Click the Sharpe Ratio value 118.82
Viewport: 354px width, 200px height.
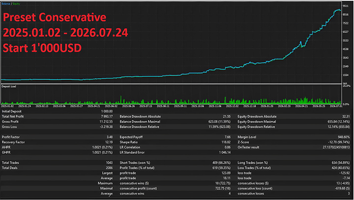click(226, 142)
